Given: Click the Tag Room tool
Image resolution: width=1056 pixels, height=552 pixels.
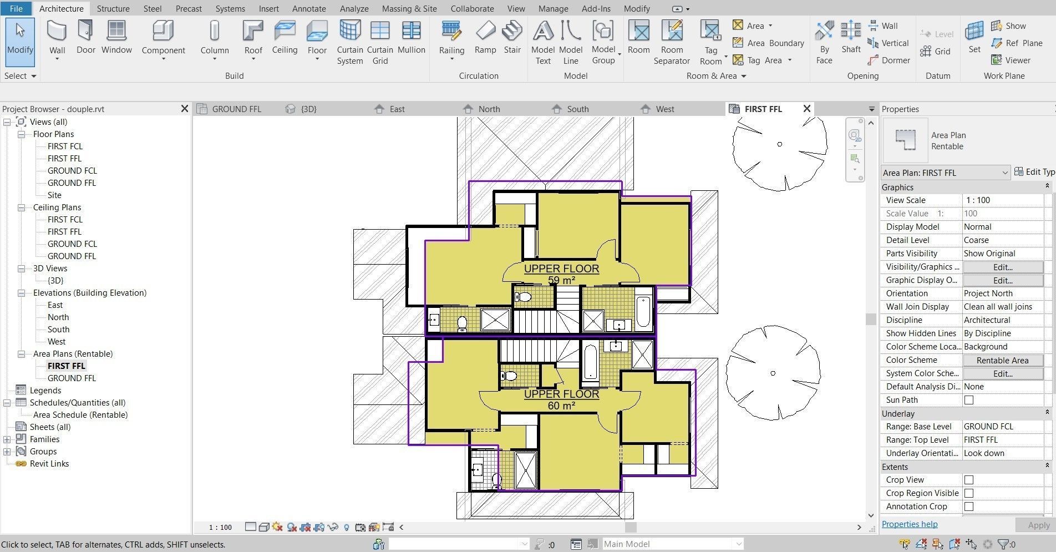Looking at the screenshot, I should [x=710, y=43].
